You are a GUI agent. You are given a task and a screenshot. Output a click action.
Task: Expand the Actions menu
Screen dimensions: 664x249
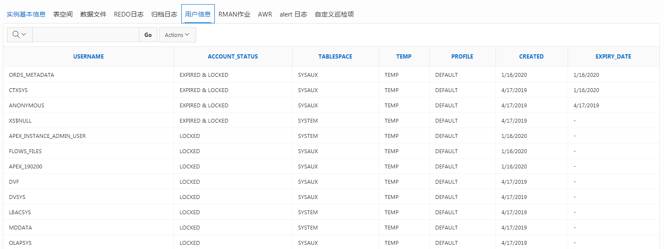(177, 35)
